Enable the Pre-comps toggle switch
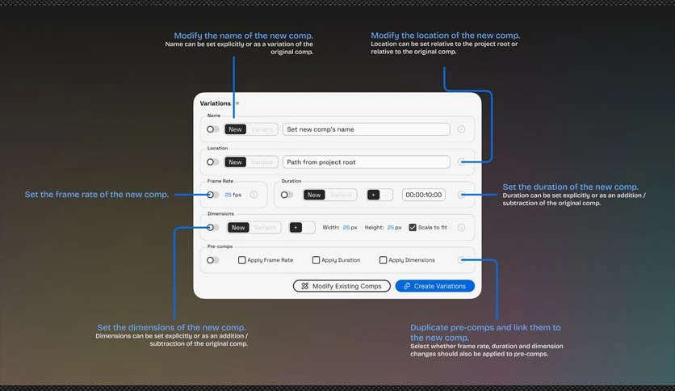This screenshot has height=391, width=675. tap(212, 260)
